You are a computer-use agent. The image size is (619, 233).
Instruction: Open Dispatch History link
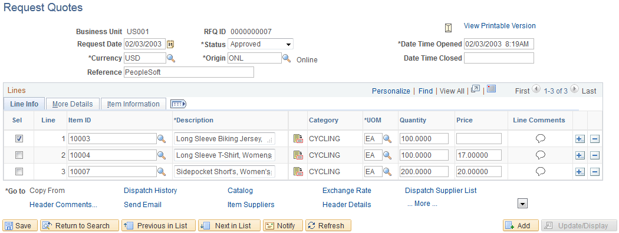150,191
